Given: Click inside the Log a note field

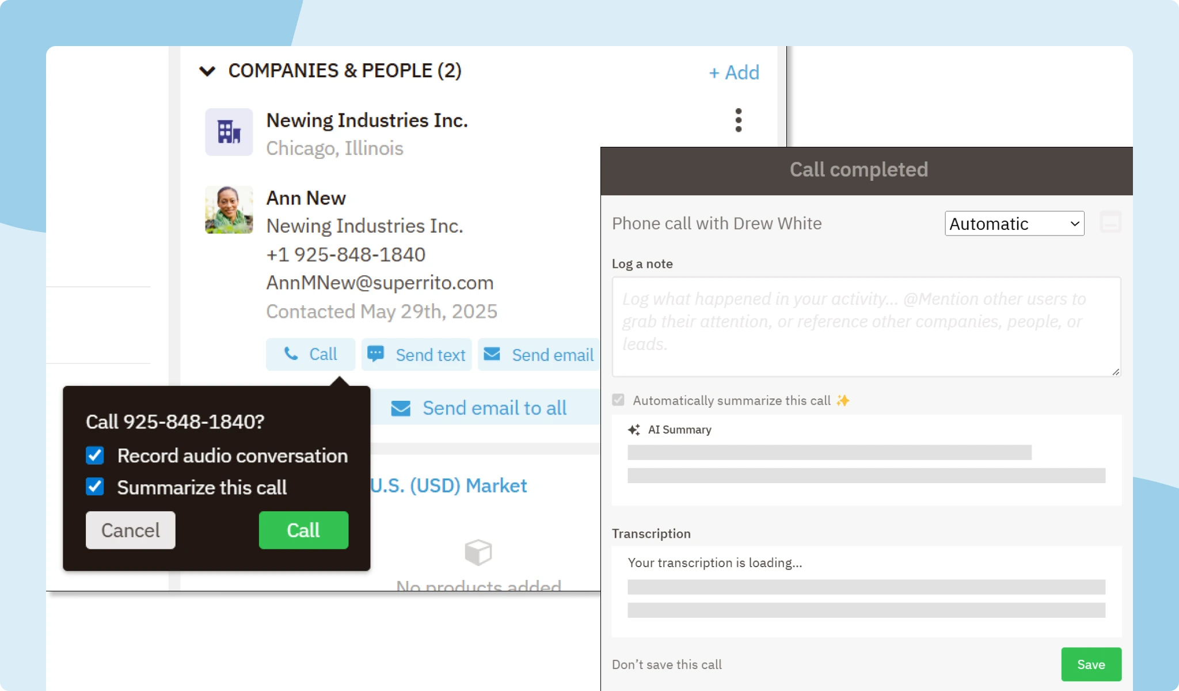Looking at the screenshot, I should [865, 326].
